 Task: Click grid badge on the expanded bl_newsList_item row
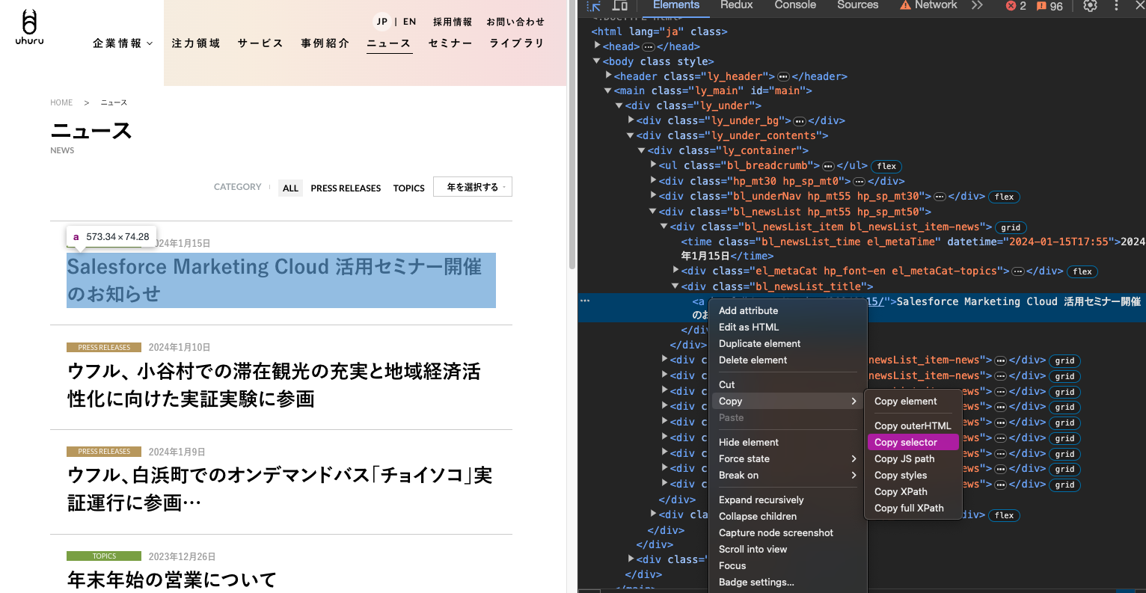1011,227
